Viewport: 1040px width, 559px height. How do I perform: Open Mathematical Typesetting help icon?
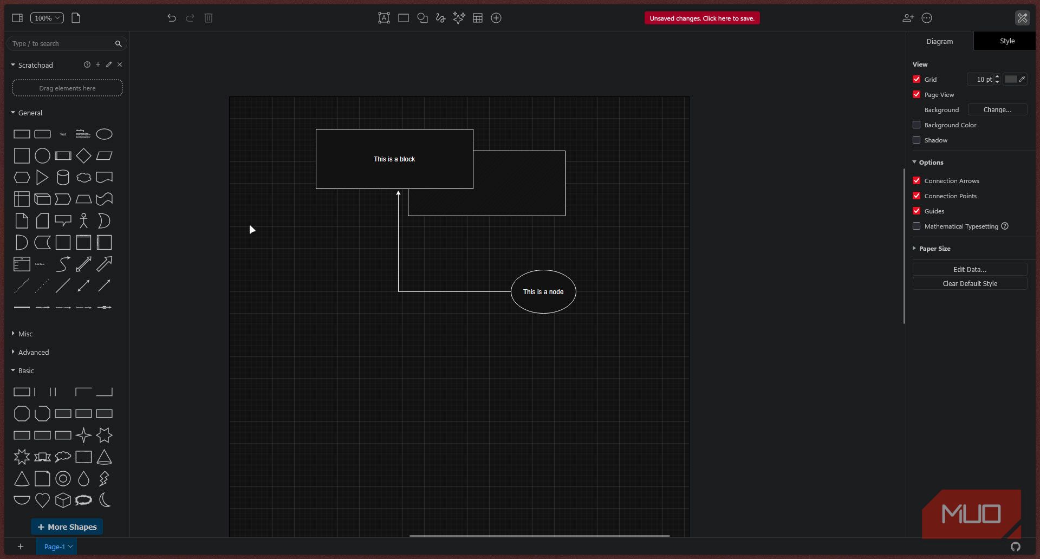[x=1005, y=226]
